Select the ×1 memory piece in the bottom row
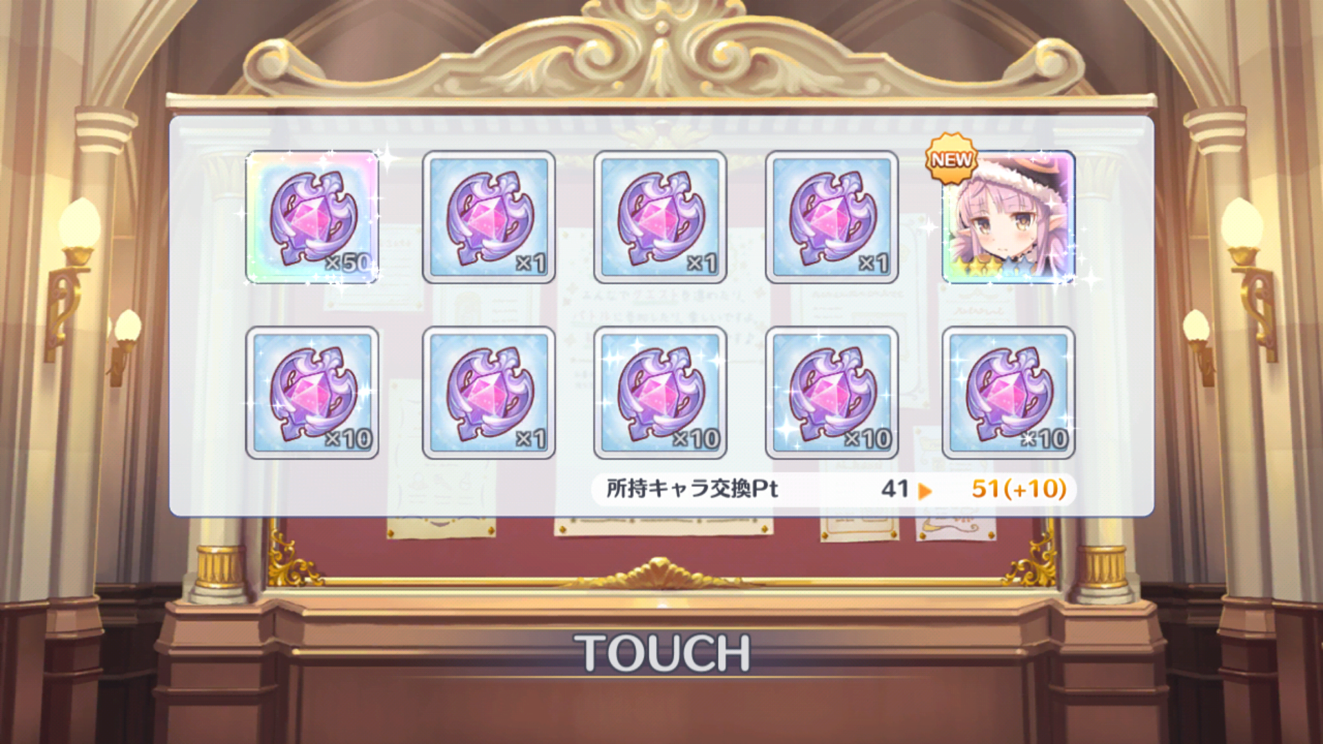The width and height of the screenshot is (1323, 744). [489, 393]
